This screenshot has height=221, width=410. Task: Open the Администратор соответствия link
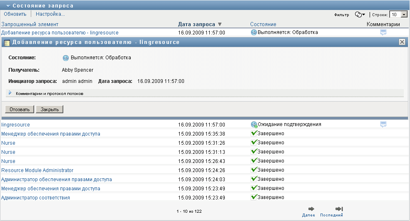tap(35, 197)
